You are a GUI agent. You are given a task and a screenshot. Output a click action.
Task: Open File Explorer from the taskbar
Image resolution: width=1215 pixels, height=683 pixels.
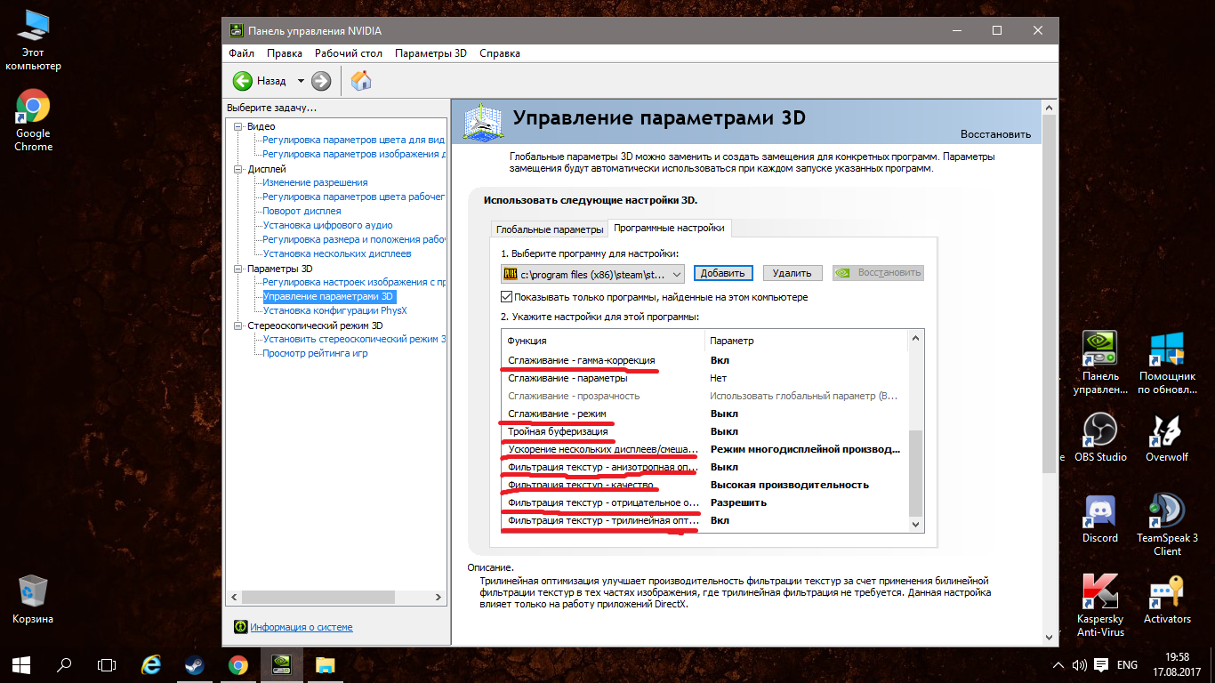(x=325, y=664)
